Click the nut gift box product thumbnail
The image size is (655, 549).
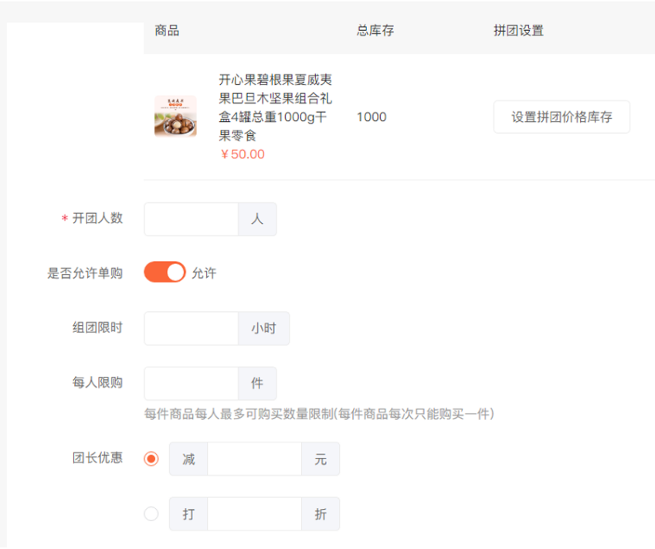[x=175, y=116]
